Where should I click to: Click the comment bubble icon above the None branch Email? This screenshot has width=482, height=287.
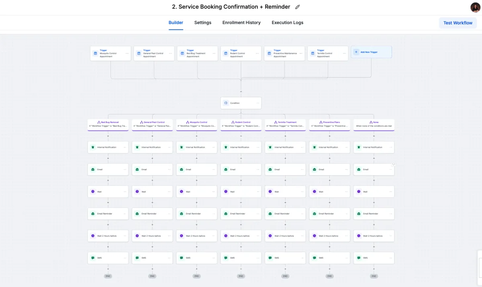click(394, 164)
